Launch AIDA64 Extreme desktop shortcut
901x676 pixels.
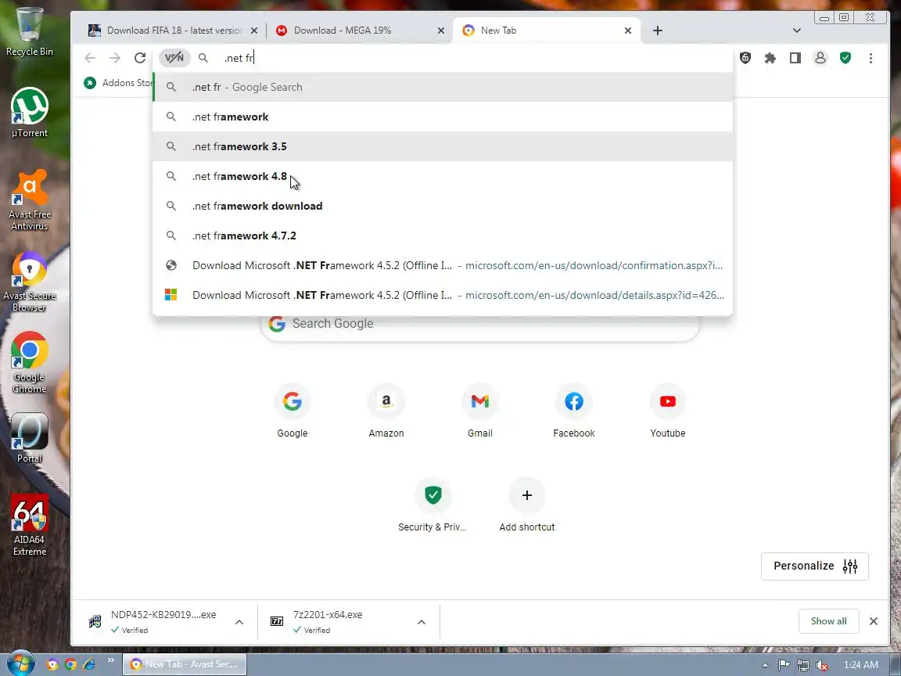point(29,525)
